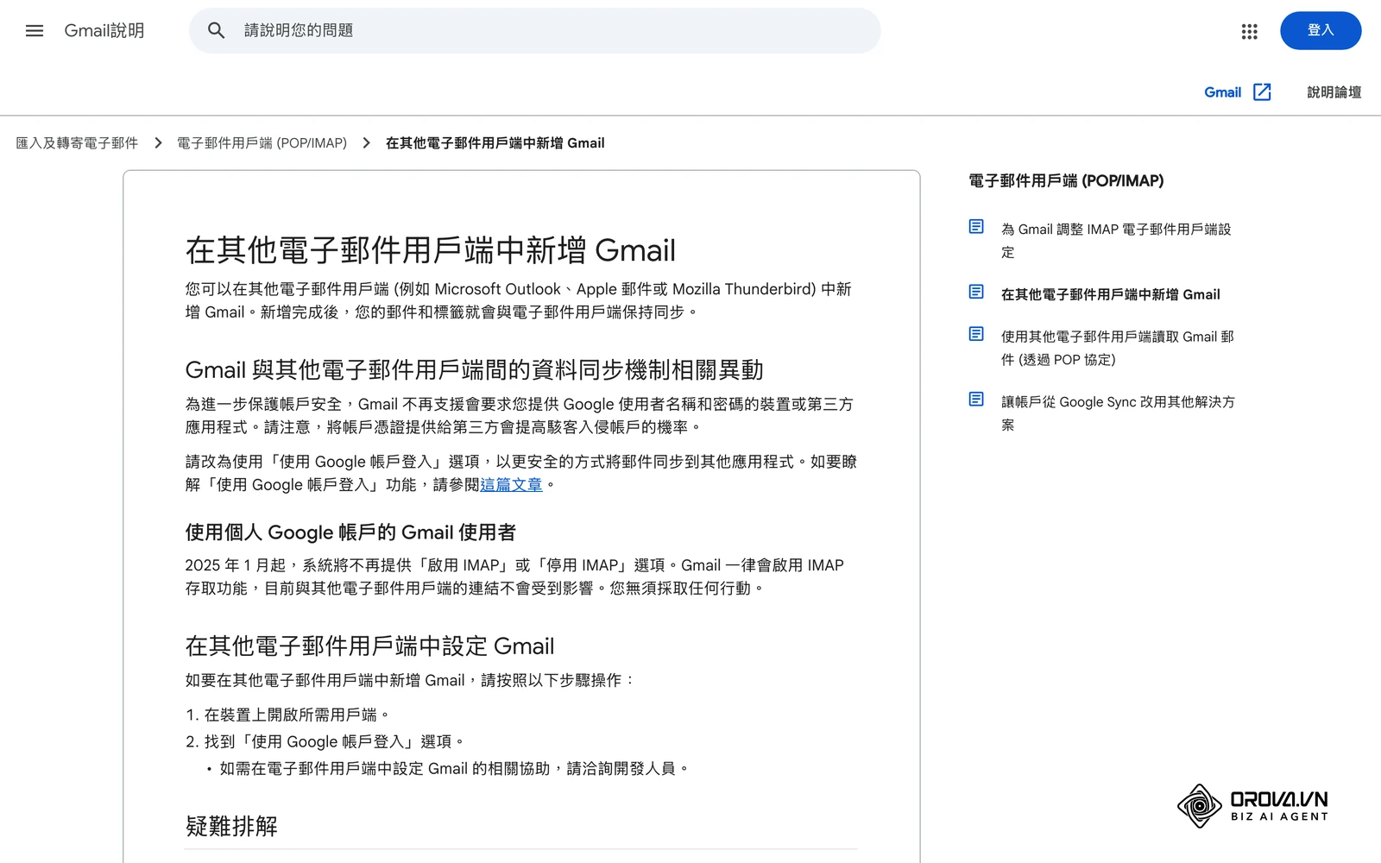This screenshot has width=1381, height=863.
Task: Click heading 使用個人 Google 帳戶的 Gmail 使用者
Action: pyautogui.click(x=350, y=532)
